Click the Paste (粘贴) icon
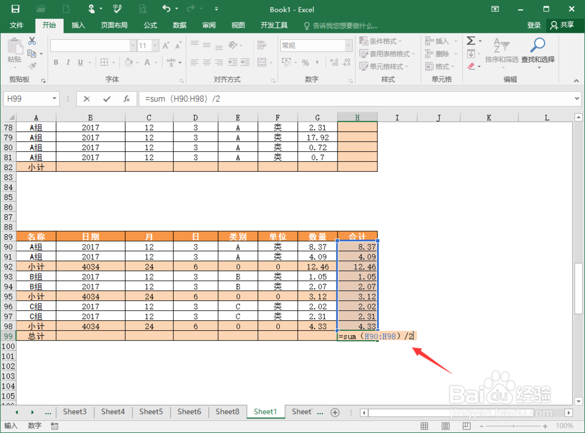The width and height of the screenshot is (585, 433). [15, 47]
